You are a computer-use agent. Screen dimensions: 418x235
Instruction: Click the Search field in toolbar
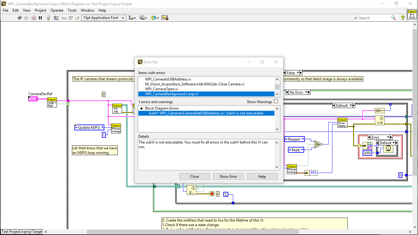tap(374, 18)
